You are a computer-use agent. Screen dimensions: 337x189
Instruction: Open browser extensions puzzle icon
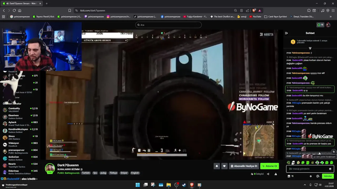[x=309, y=10]
